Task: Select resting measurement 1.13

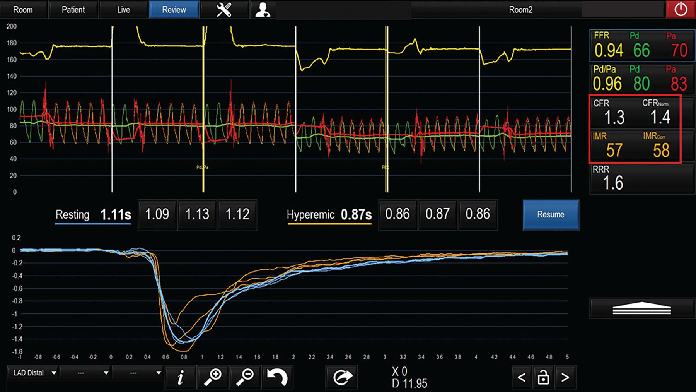Action: pos(197,215)
